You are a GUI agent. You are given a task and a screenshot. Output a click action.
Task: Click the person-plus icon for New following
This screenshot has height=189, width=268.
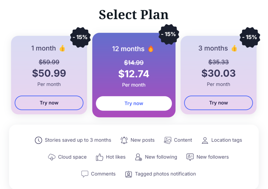click(x=138, y=157)
